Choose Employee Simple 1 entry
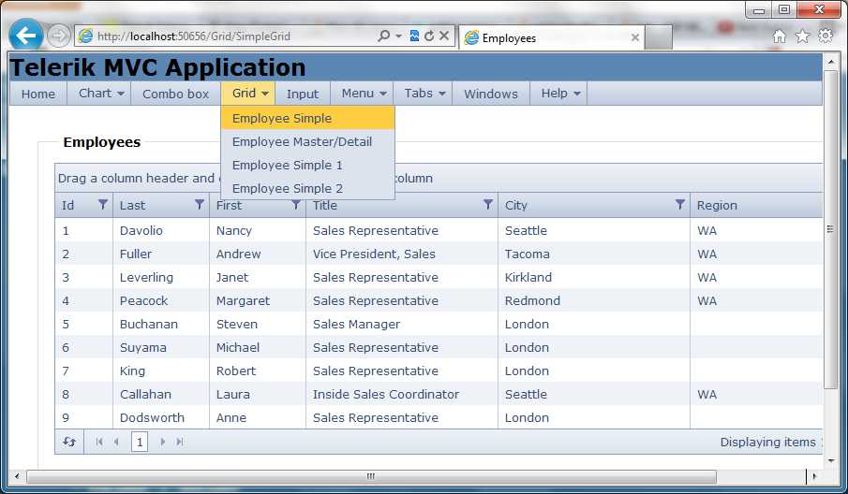This screenshot has height=494, width=848. tap(307, 165)
